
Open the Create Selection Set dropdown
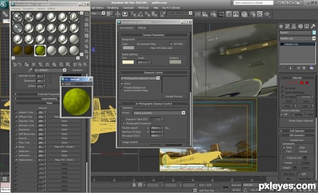190,13
